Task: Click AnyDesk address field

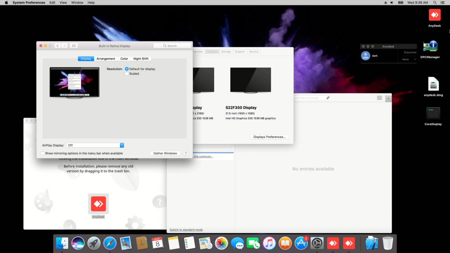Action: pos(310,98)
